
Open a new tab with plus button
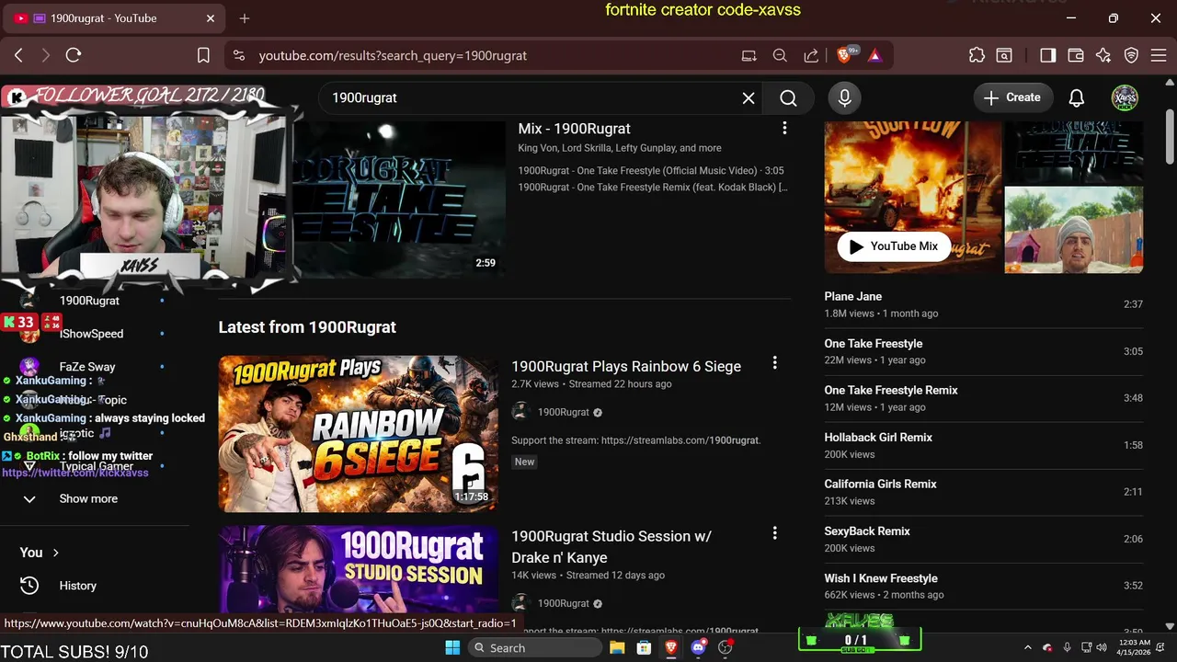coord(245,18)
